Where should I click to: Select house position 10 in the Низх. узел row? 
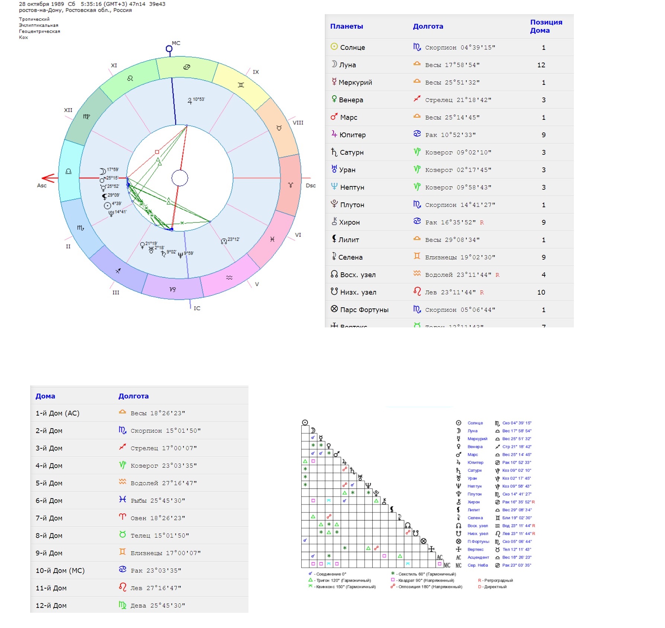(541, 292)
